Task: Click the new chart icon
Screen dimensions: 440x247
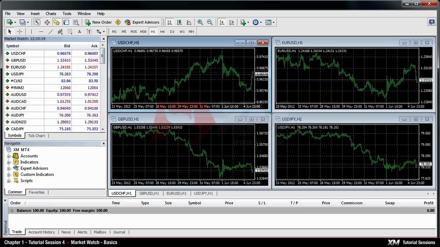Action: point(10,22)
